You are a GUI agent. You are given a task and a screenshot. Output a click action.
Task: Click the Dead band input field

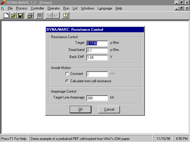(x=97, y=51)
